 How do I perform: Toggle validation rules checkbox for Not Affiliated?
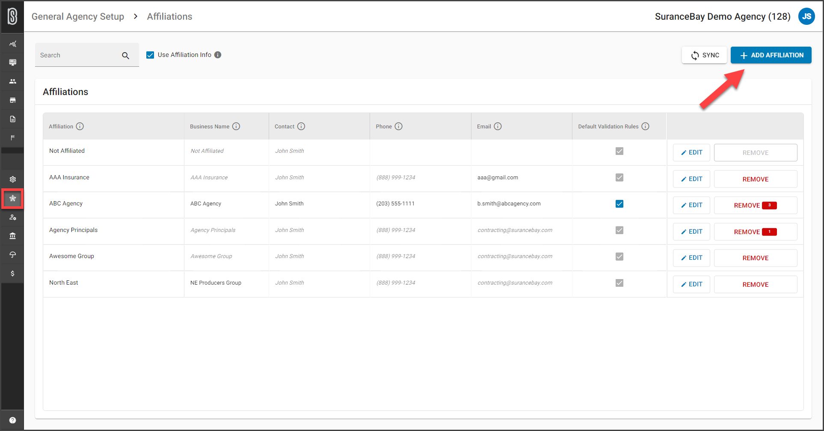(619, 151)
